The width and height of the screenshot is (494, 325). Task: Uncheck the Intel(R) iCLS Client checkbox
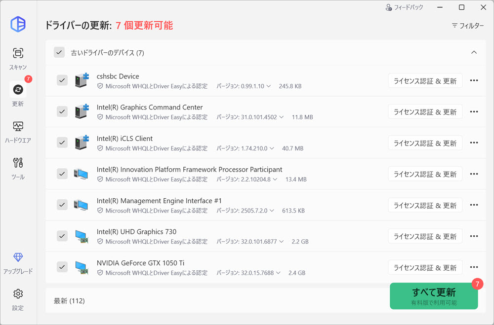pos(62,142)
